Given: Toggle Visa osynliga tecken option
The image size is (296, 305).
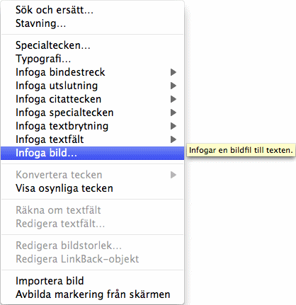Looking at the screenshot, I should pyautogui.click(x=92, y=188).
